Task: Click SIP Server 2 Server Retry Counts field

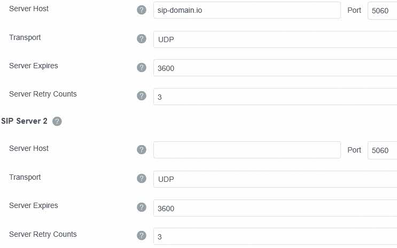Action: click(275, 236)
